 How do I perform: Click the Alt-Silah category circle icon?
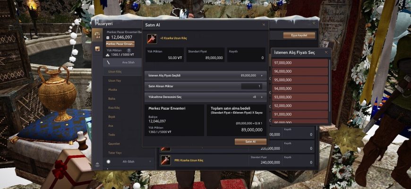pos(108,162)
